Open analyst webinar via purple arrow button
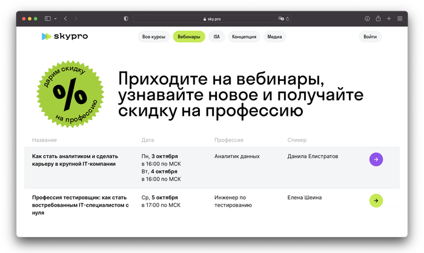This screenshot has height=253, width=424. click(376, 159)
